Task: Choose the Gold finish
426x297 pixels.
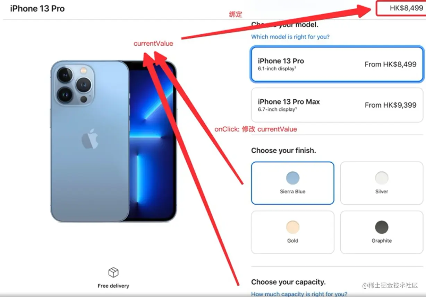Action: [292, 232]
